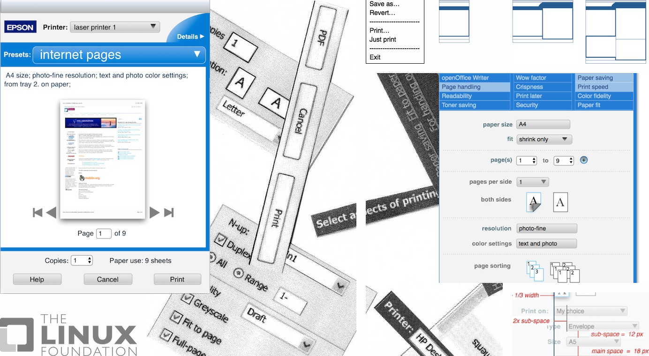Choose Print… from the menu
This screenshot has height=356, width=649.
pyautogui.click(x=380, y=30)
